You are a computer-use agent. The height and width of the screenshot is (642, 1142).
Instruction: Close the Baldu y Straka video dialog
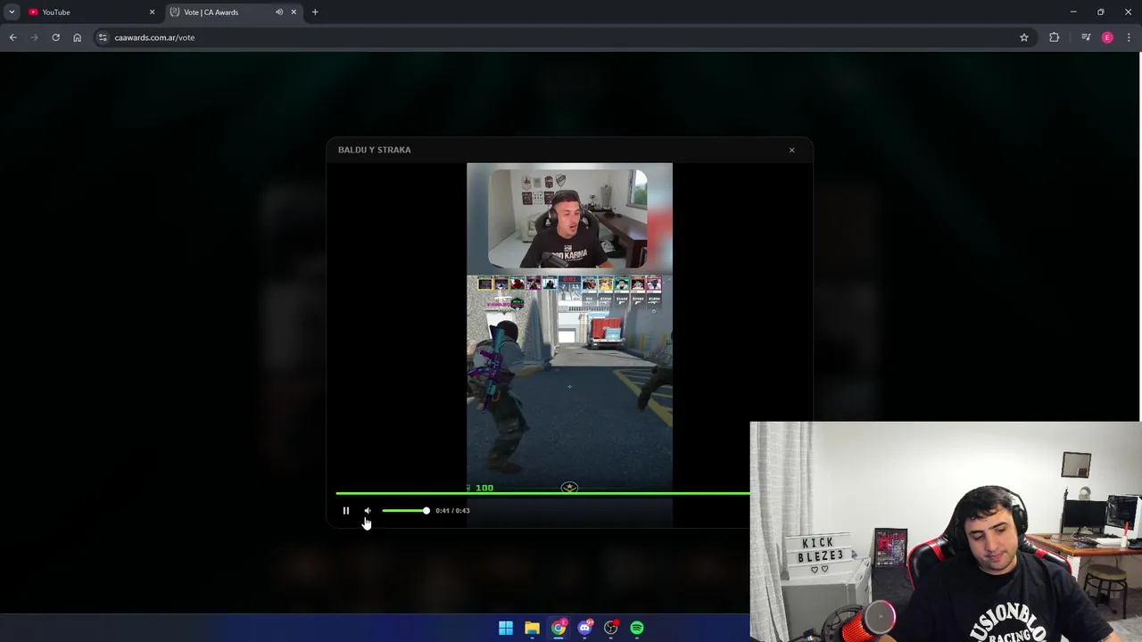(791, 150)
